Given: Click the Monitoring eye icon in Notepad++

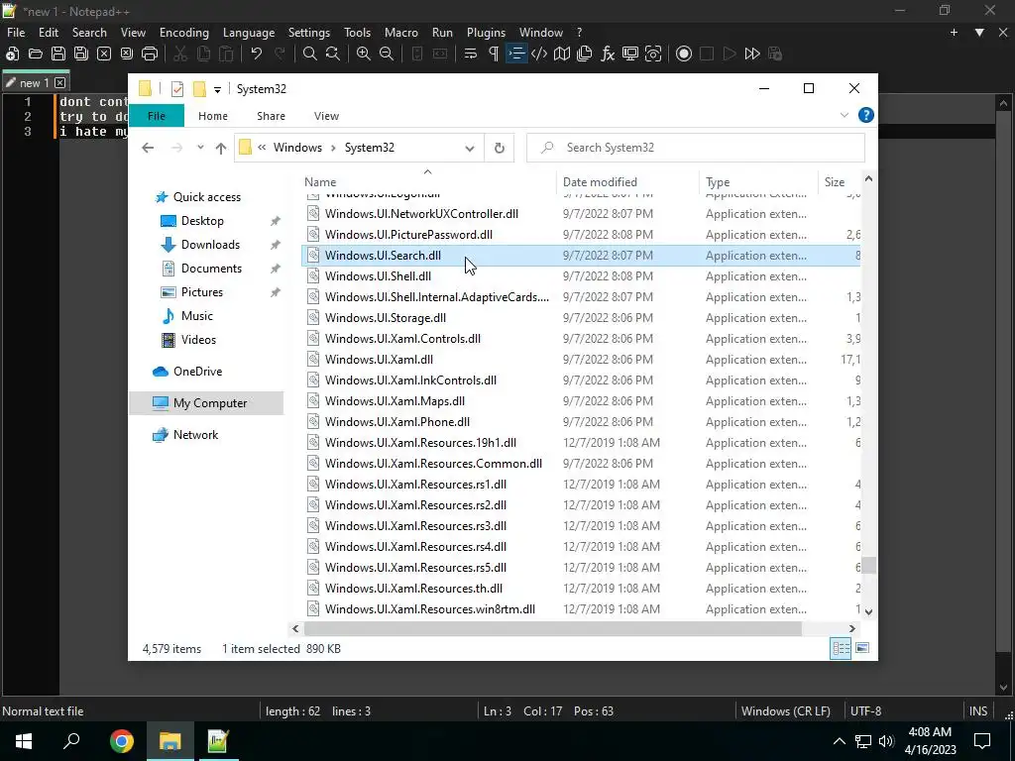Looking at the screenshot, I should 653,54.
